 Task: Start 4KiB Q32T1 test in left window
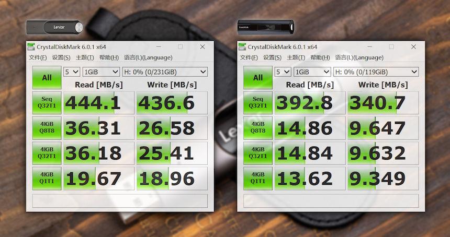[47, 153]
